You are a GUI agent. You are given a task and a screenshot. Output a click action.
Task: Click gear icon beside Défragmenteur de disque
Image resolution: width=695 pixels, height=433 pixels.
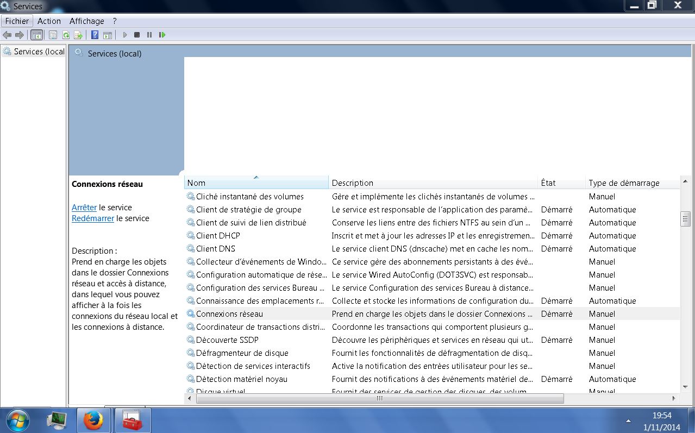[191, 353]
